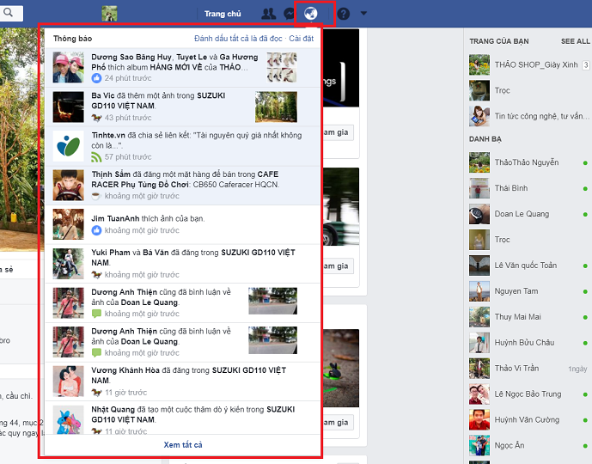592x464 pixels.
Task: Open help question mark icon
Action: [x=344, y=14]
